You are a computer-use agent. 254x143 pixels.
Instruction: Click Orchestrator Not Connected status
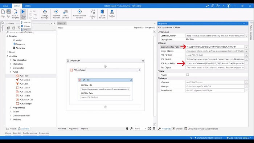[208, 138]
